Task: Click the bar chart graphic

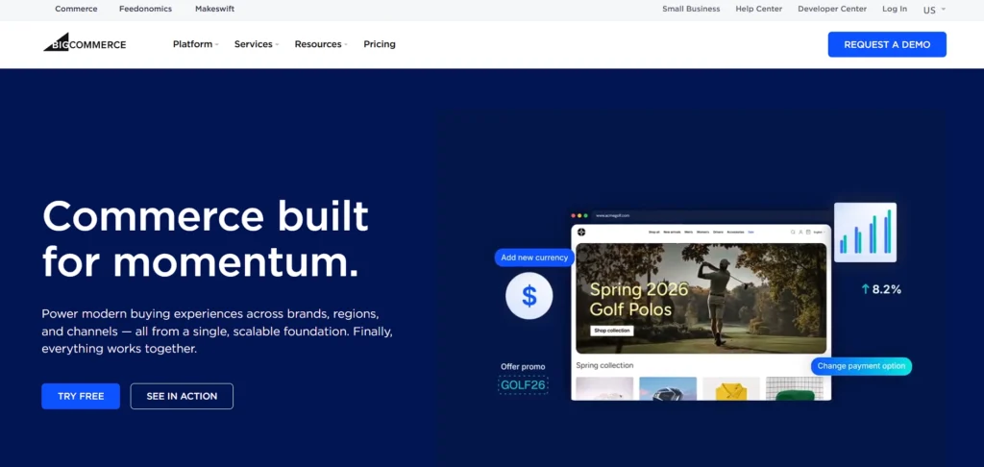Action: tap(865, 233)
